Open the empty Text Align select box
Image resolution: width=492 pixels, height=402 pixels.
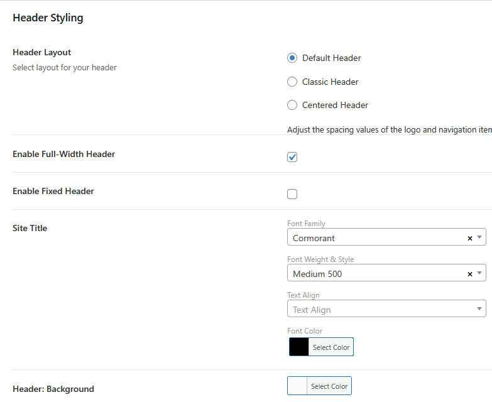coord(377,309)
